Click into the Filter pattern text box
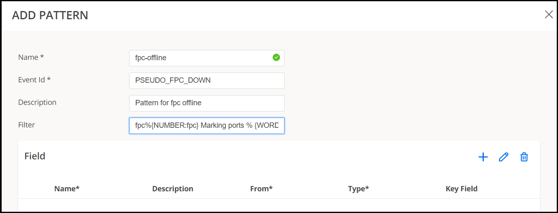The width and height of the screenshot is (558, 213). pyautogui.click(x=207, y=126)
